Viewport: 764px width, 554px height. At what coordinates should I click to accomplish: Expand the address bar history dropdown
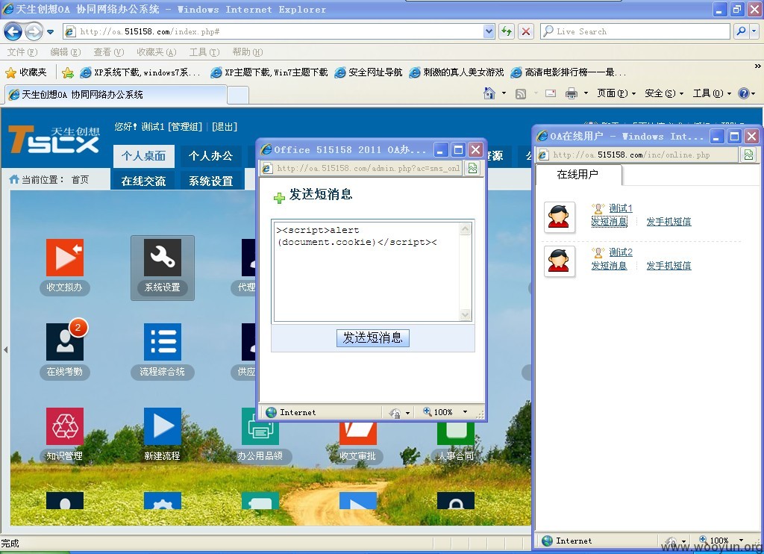coord(489,31)
